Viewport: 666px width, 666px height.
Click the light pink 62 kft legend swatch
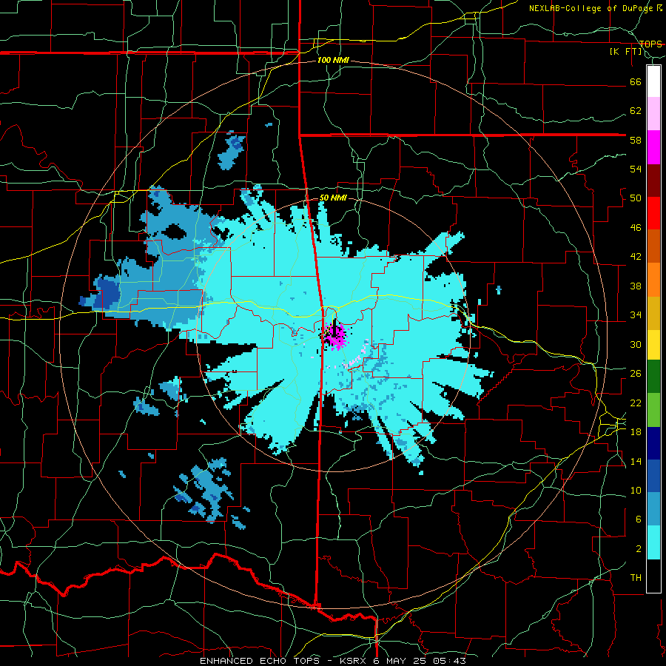[x=653, y=113]
